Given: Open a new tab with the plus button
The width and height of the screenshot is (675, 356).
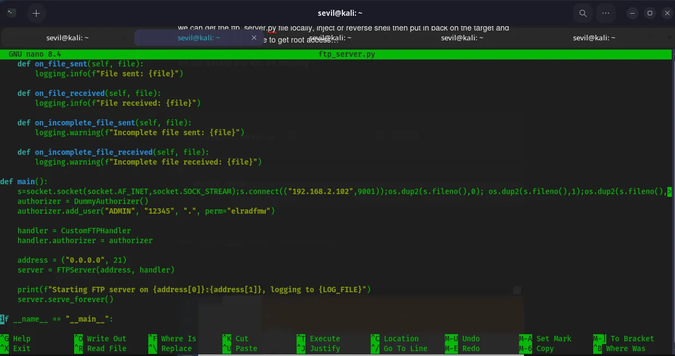Looking at the screenshot, I should [36, 13].
